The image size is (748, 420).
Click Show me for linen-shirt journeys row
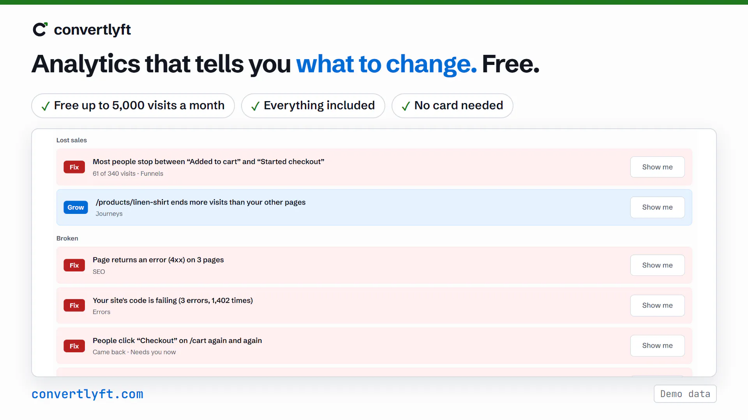[x=657, y=207]
